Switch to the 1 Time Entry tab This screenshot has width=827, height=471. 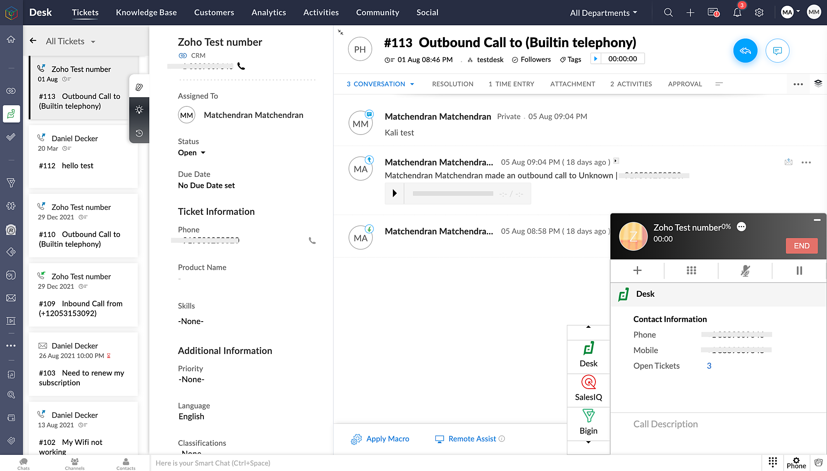511,84
